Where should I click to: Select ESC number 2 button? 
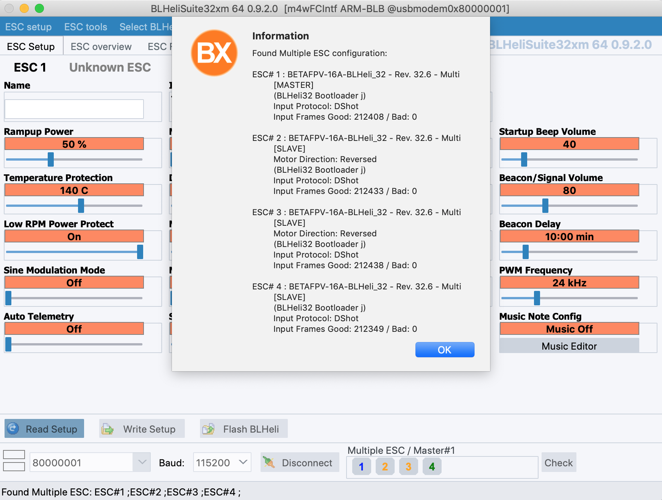pyautogui.click(x=385, y=467)
